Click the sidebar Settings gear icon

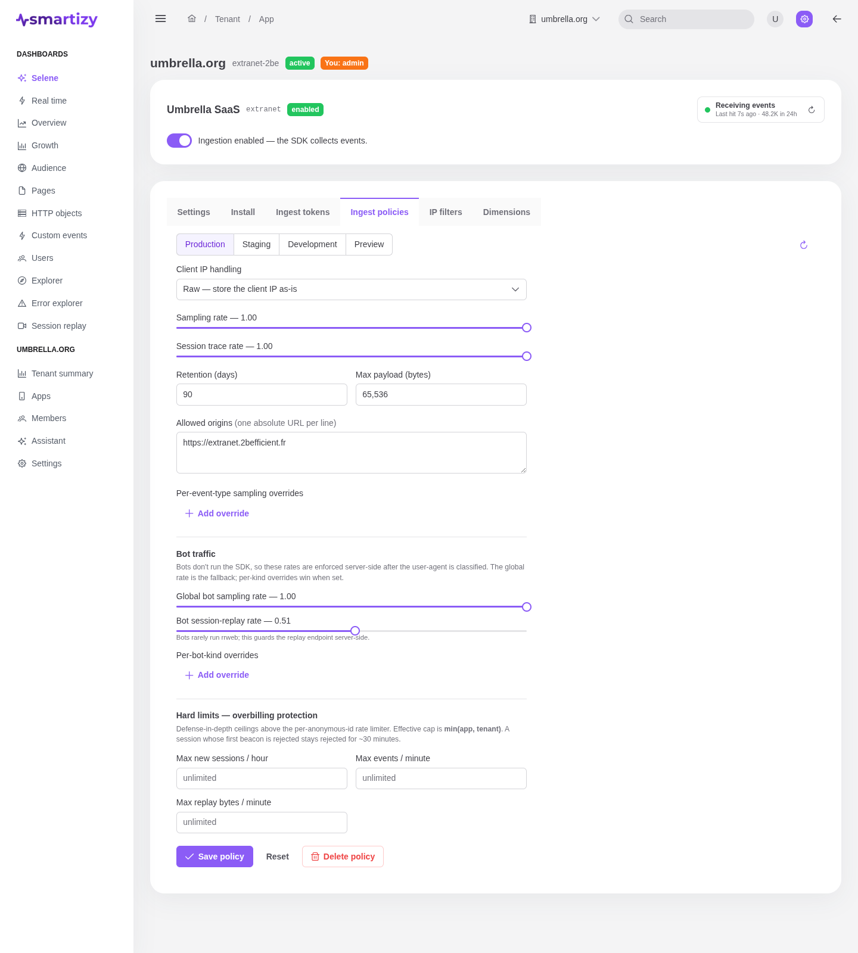point(22,463)
